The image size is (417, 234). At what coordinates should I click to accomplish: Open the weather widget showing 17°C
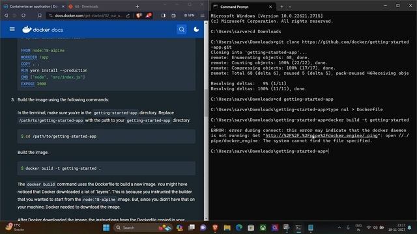pos(14,227)
